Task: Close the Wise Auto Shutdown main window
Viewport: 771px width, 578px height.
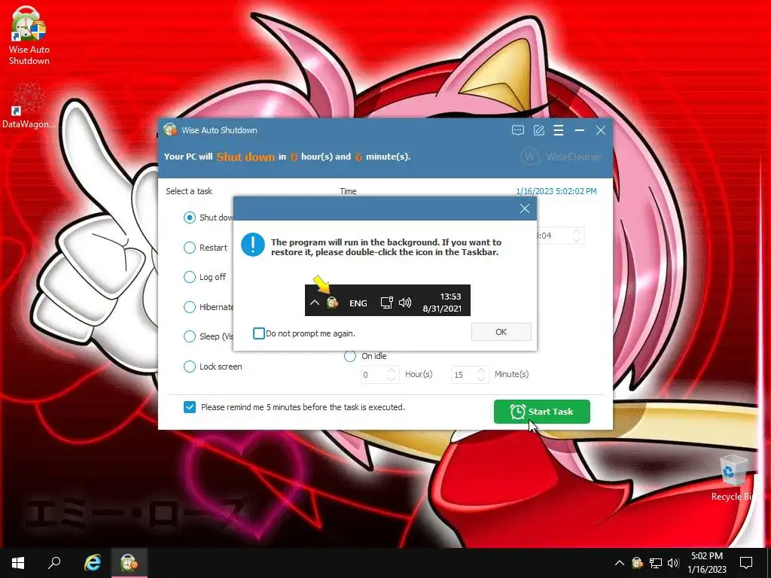Action: 601,130
